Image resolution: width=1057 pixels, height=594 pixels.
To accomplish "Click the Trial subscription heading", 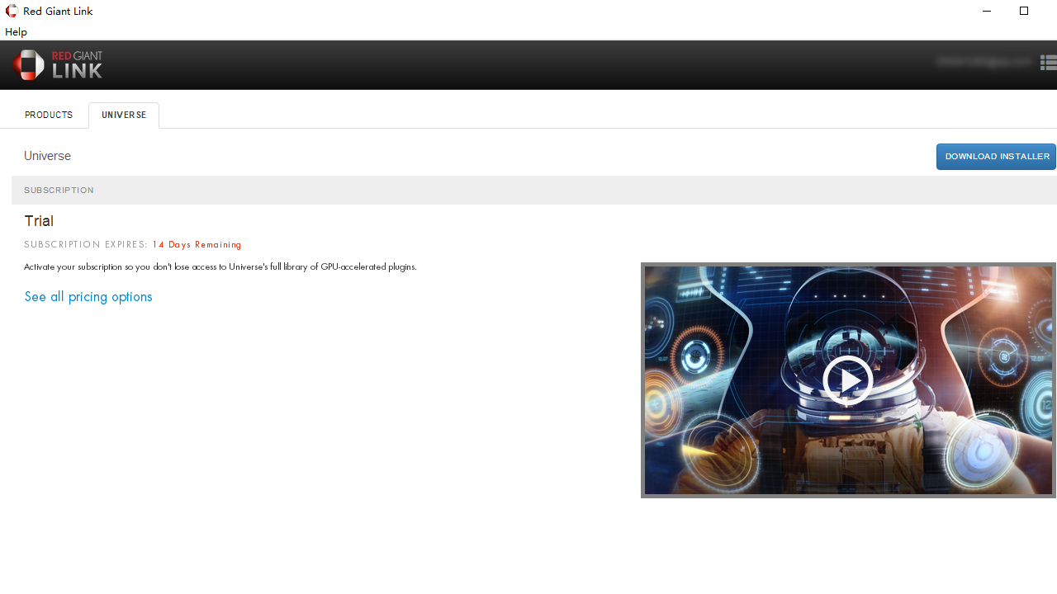I will [39, 221].
